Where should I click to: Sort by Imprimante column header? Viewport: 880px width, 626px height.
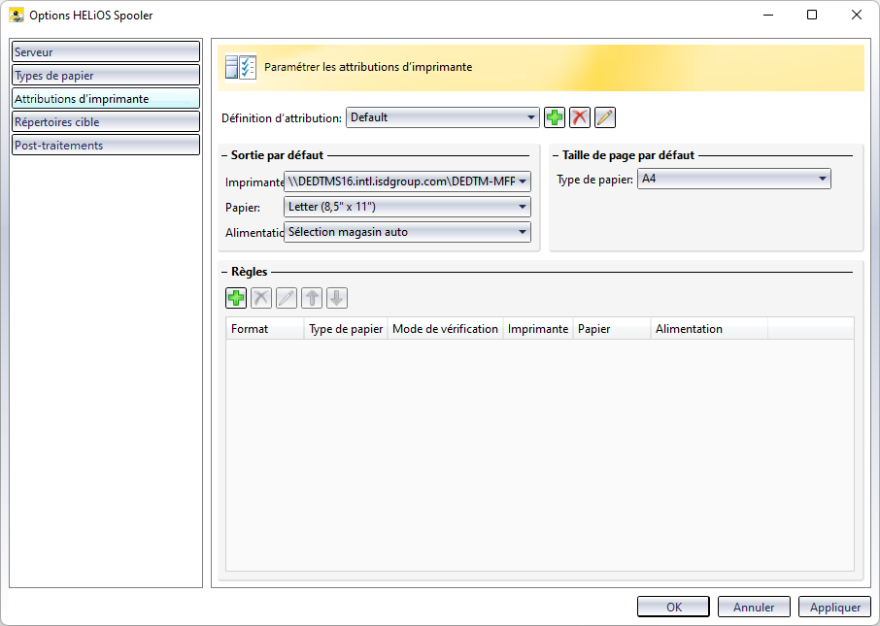[538, 329]
